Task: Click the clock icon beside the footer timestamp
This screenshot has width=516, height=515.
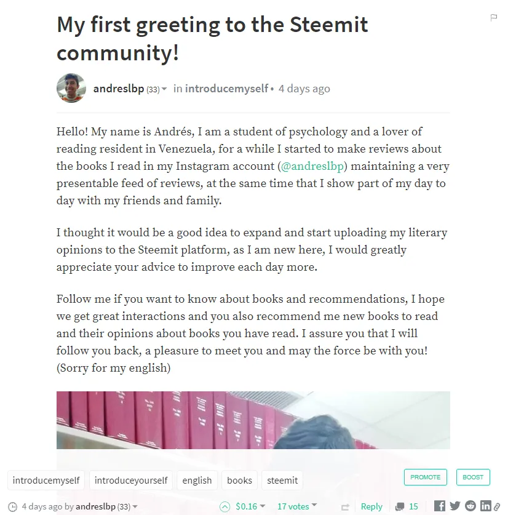Action: pyautogui.click(x=12, y=506)
